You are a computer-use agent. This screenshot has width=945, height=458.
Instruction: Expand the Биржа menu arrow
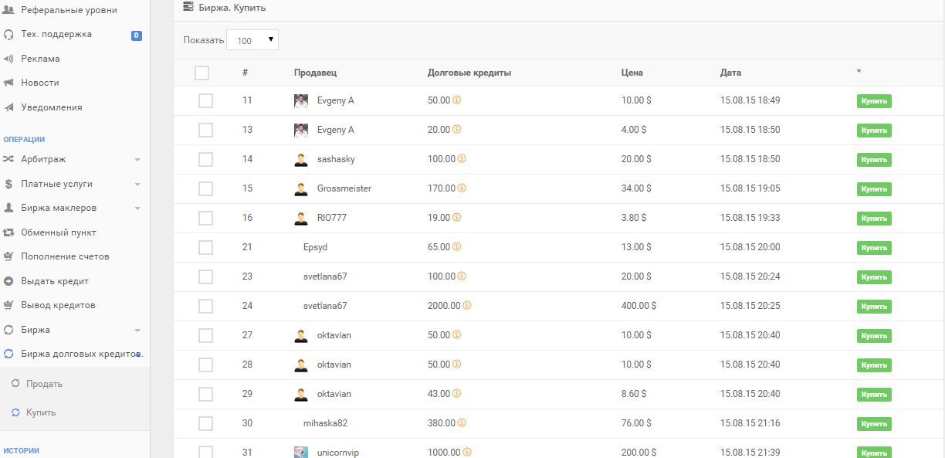137,331
